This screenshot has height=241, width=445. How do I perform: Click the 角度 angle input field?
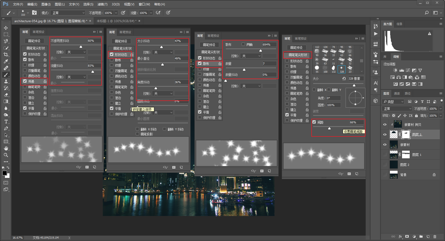(333, 98)
